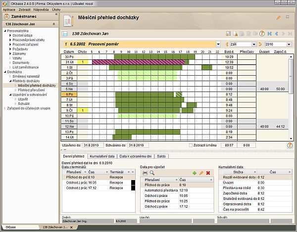297x232 pixels.
Task: Go to previous employee record arrow
Action: click(x=277, y=34)
